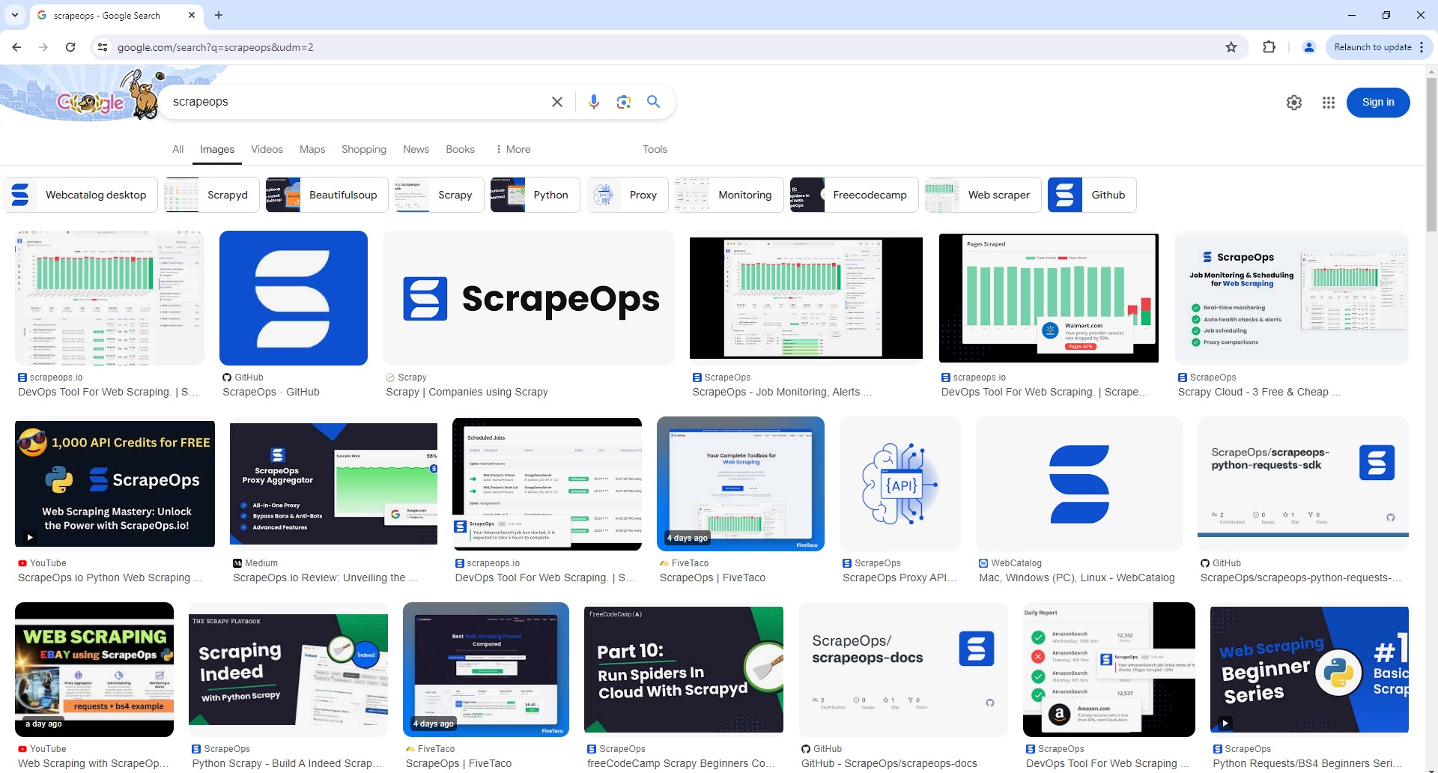1438x773 pixels.
Task: Switch to the Videos search tab
Action: [267, 149]
